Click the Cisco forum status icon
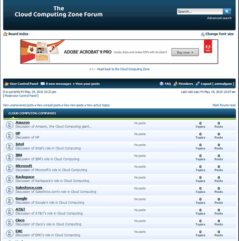This screenshot has height=241, width=239. 9,223
